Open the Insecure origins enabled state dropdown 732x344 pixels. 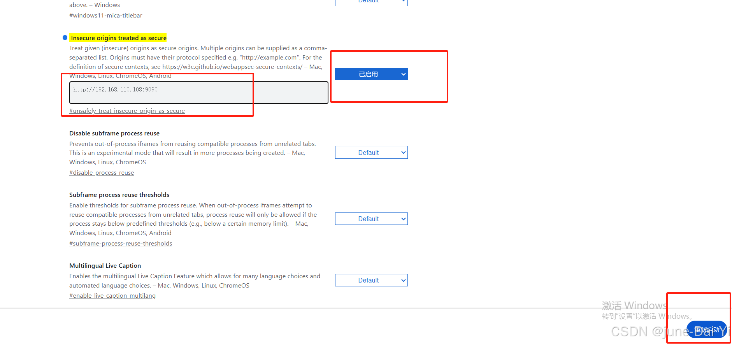371,74
